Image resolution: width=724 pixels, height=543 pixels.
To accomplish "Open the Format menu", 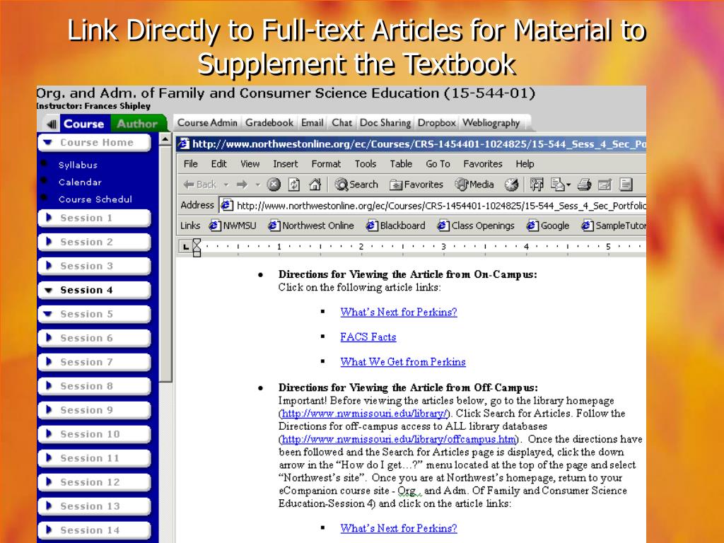I will (326, 163).
